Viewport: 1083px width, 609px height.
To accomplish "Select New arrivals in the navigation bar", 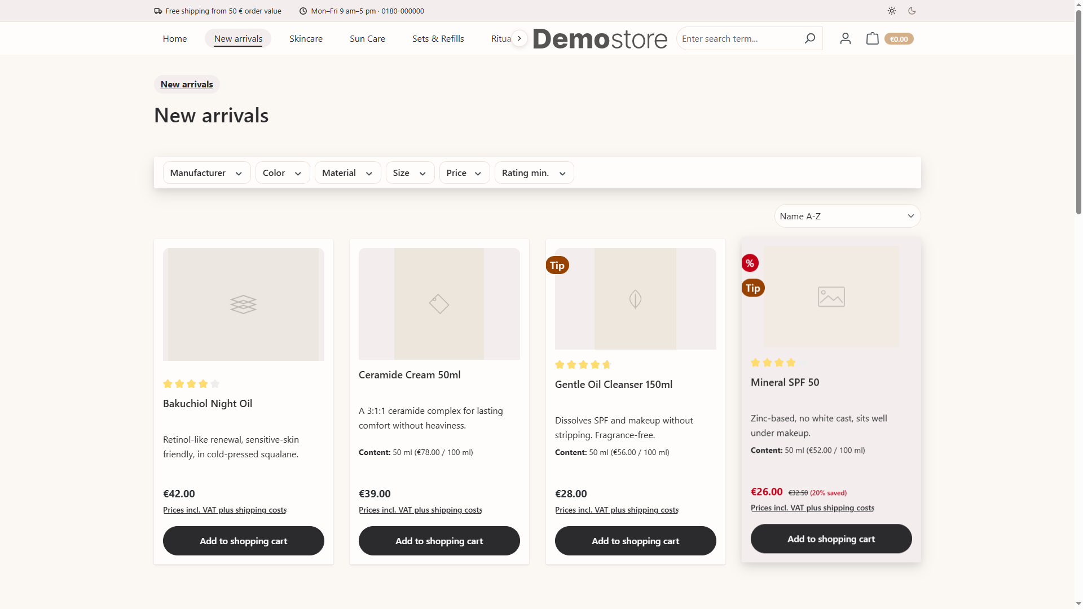I will tap(238, 38).
